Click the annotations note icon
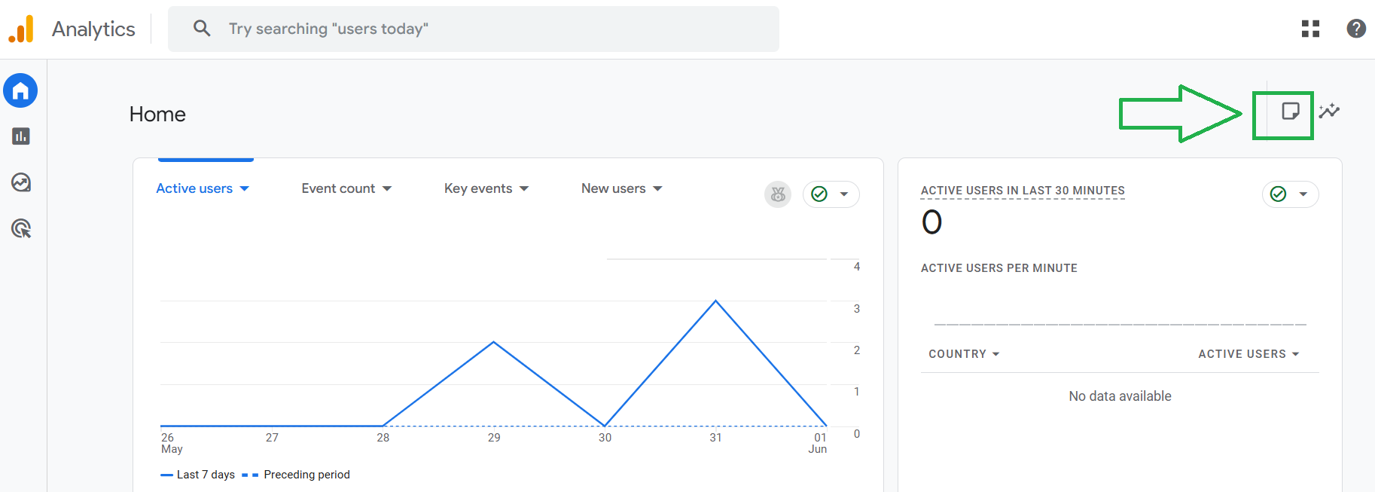The width and height of the screenshot is (1375, 492). coord(1290,112)
